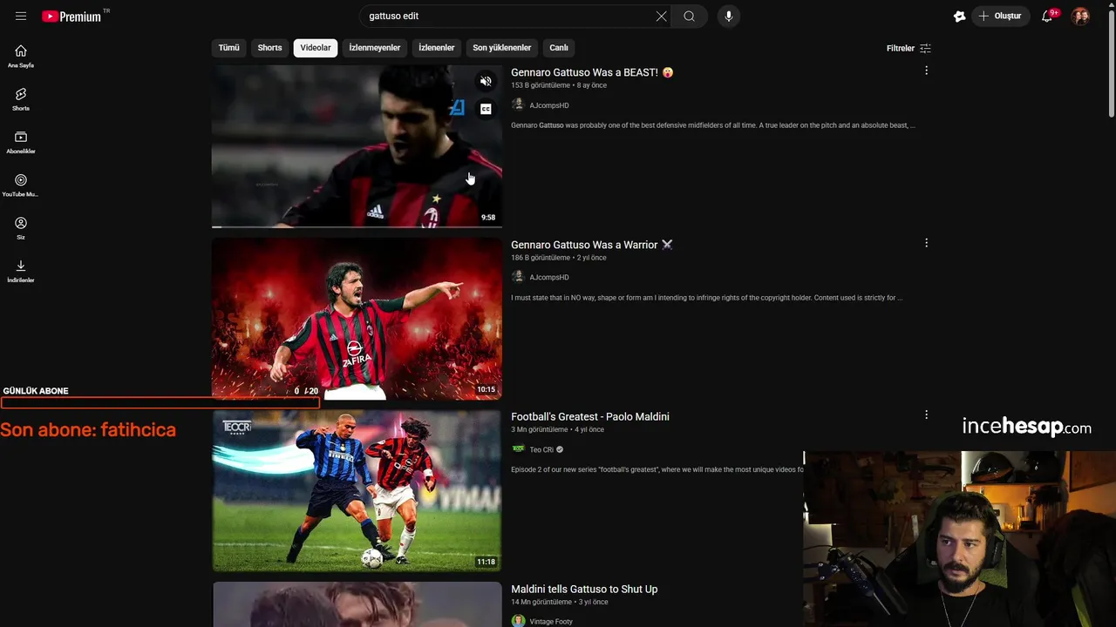Open Siz profile in sidebar
The height and width of the screenshot is (627, 1116).
[21, 228]
